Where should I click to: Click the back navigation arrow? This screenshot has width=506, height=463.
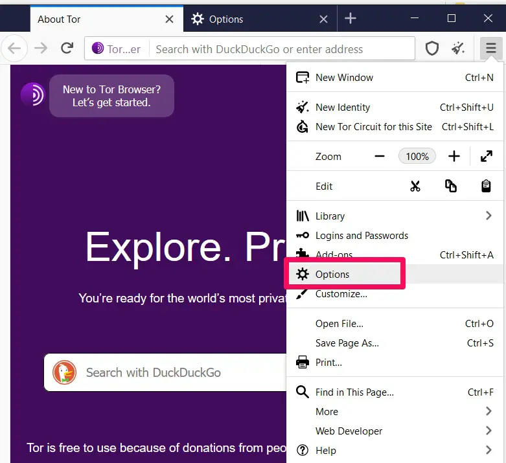click(14, 49)
